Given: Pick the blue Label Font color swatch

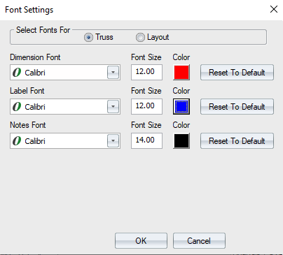Looking at the screenshot, I should [181, 107].
